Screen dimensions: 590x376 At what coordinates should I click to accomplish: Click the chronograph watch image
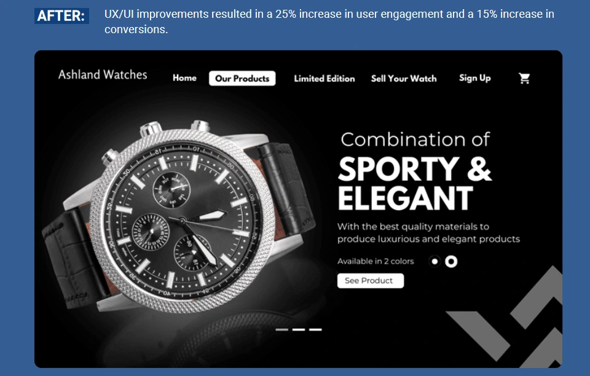(x=179, y=218)
